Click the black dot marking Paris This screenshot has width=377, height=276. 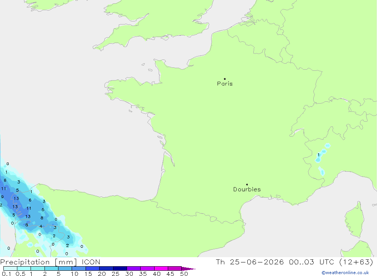click(225, 79)
